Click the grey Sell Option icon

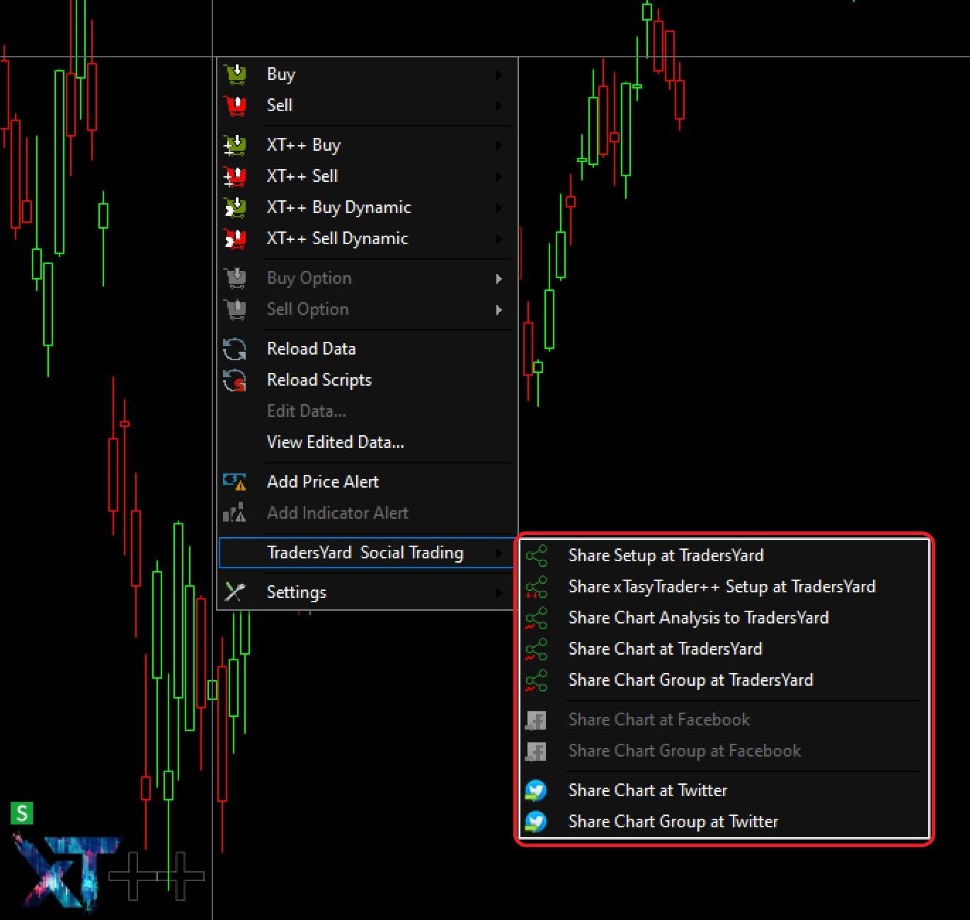point(235,309)
